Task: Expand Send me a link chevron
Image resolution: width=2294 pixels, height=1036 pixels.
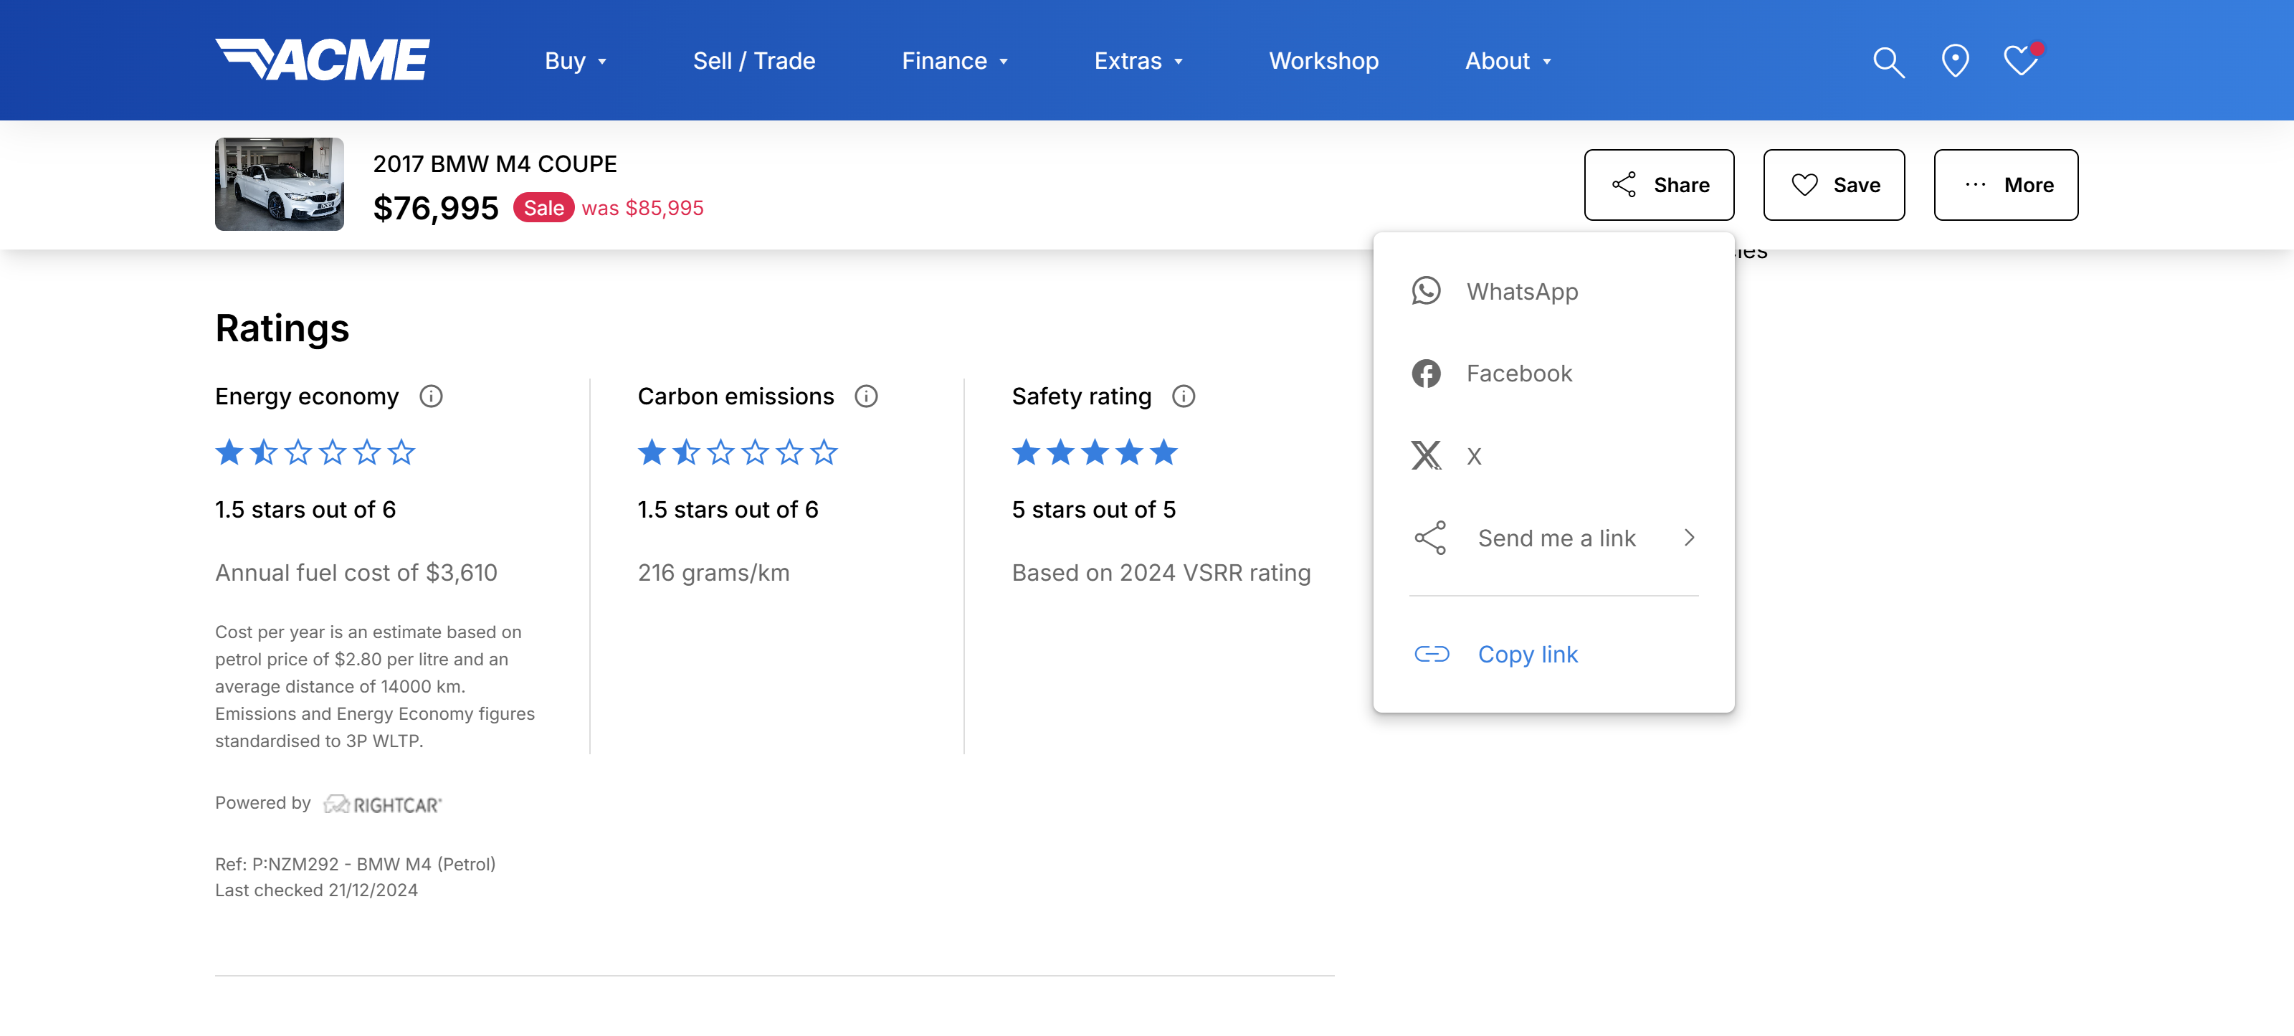Action: pos(1690,538)
